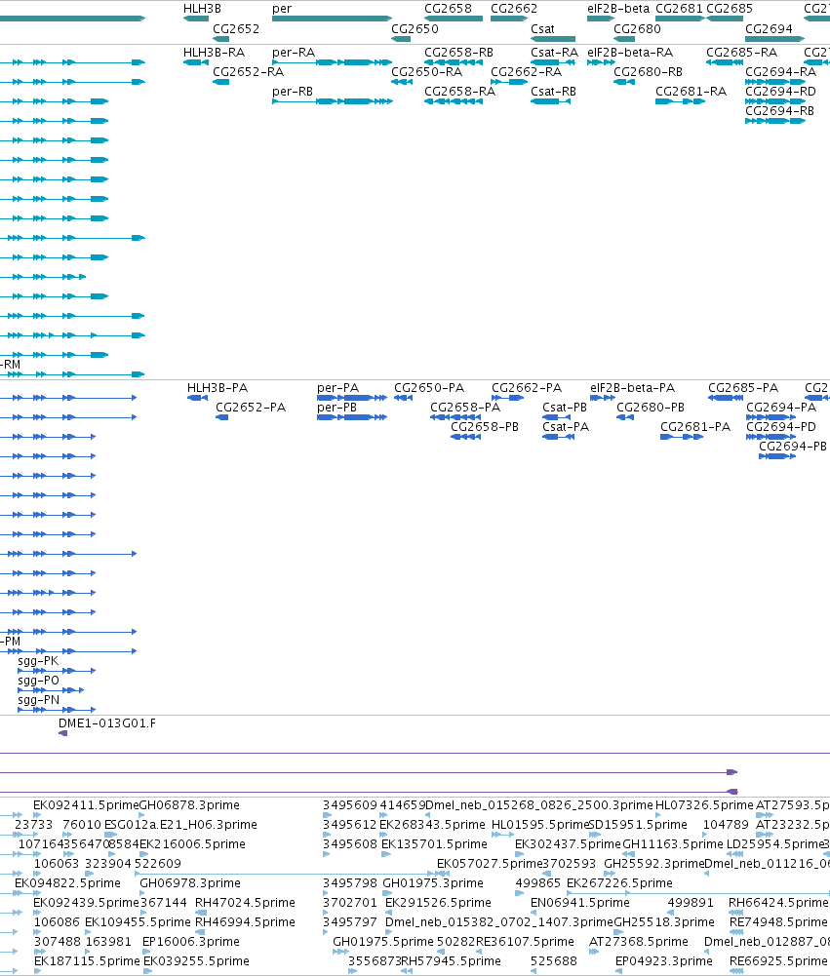Open the GH06878.3prime EST label
This screenshot has height=976, width=830.
point(189,804)
